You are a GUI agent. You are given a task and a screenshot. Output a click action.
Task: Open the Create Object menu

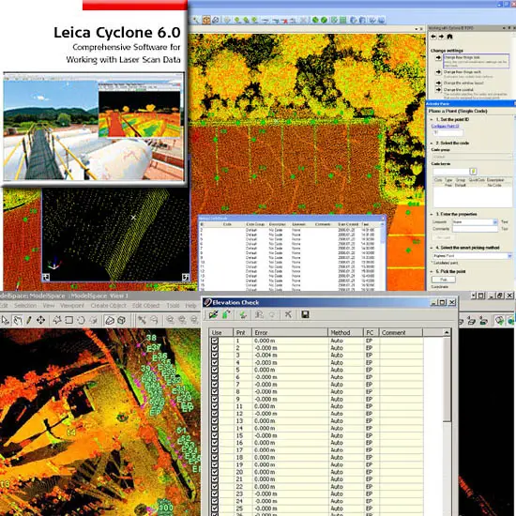[x=108, y=306]
